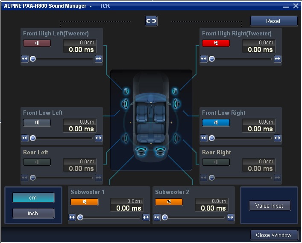Increase Subwoofer 2 delay arrow
Viewport: 302px width, 243px height.
click(230, 217)
